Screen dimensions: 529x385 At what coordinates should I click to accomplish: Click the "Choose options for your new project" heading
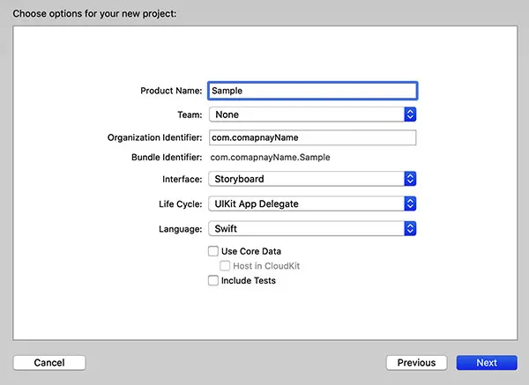tap(93, 12)
